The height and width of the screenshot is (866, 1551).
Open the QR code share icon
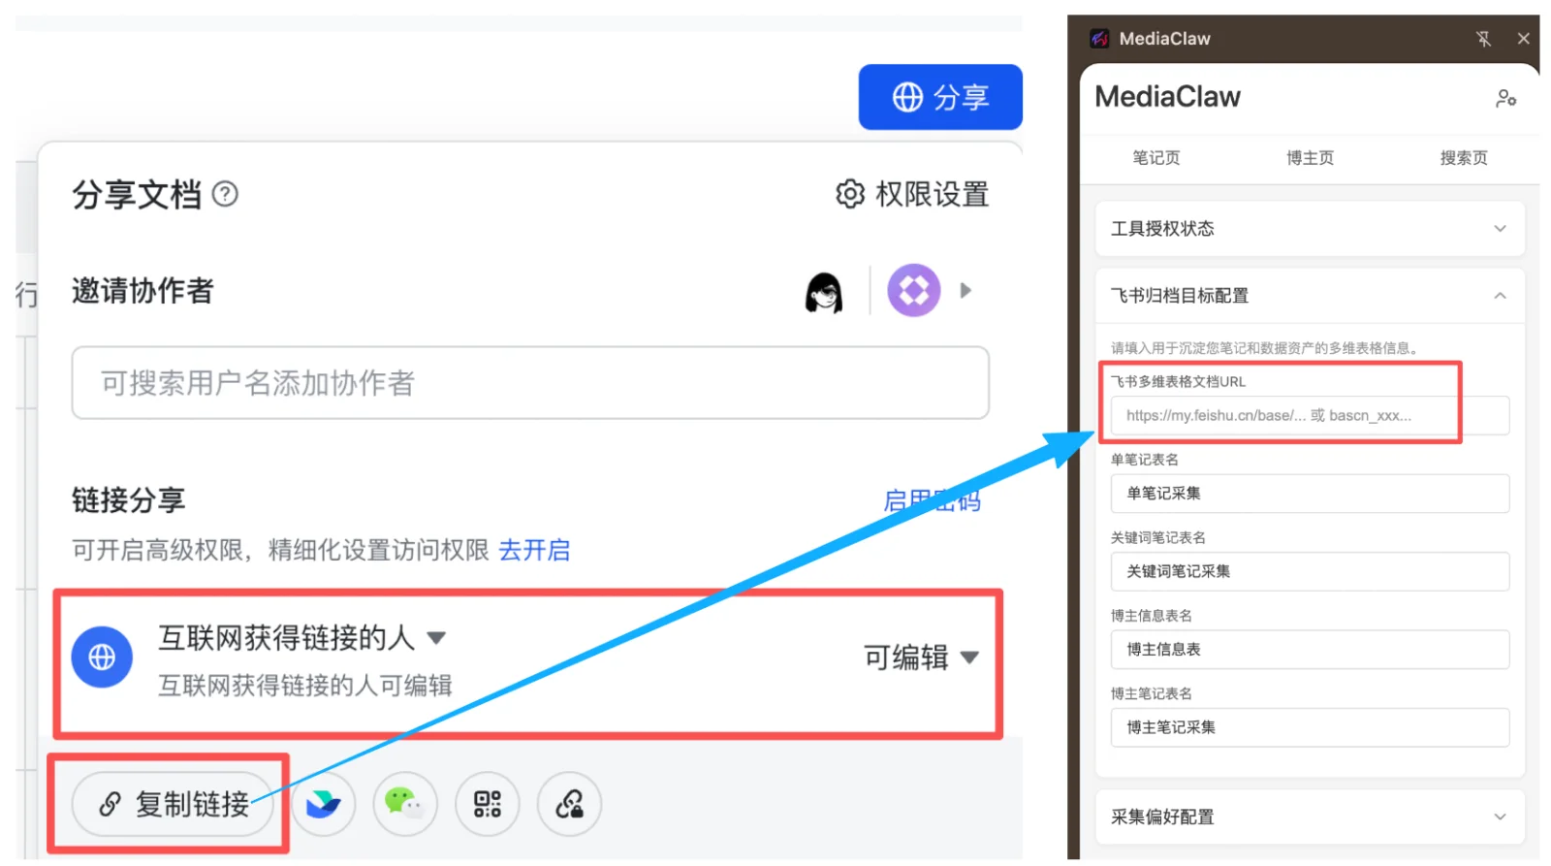[x=488, y=804]
